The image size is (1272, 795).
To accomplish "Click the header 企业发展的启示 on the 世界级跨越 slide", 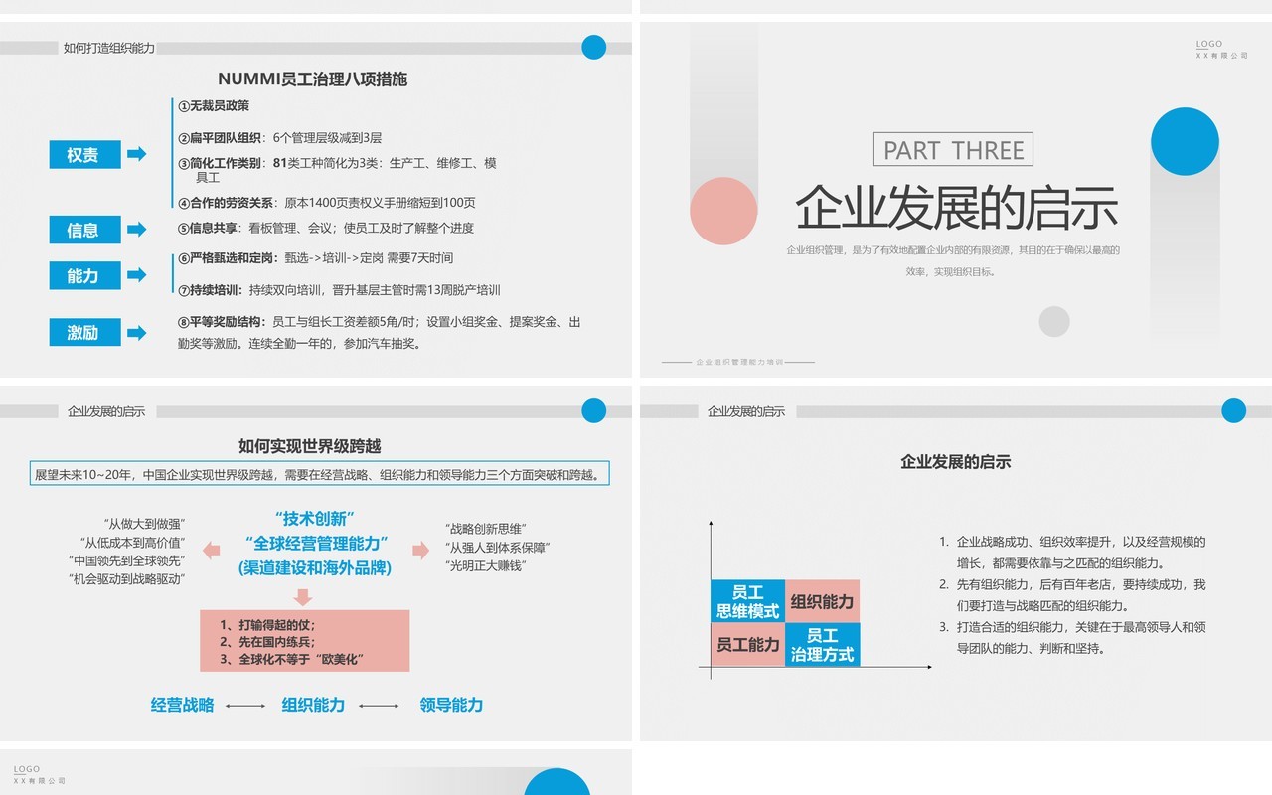I will click(106, 411).
